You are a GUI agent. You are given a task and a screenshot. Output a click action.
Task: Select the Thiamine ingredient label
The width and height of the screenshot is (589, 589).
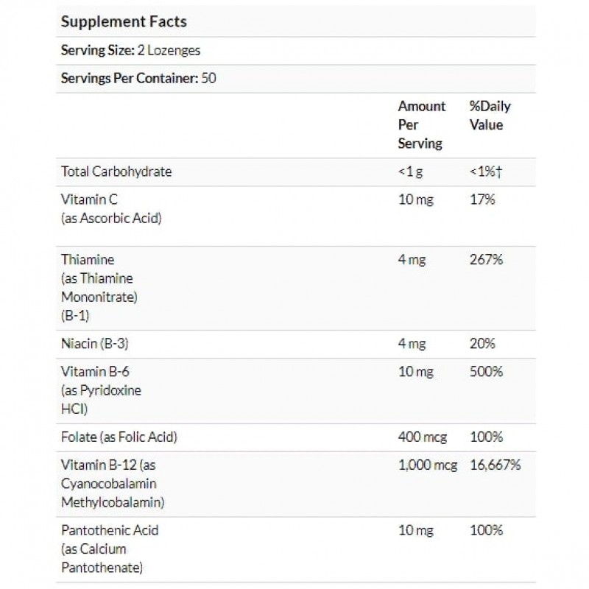(88, 260)
